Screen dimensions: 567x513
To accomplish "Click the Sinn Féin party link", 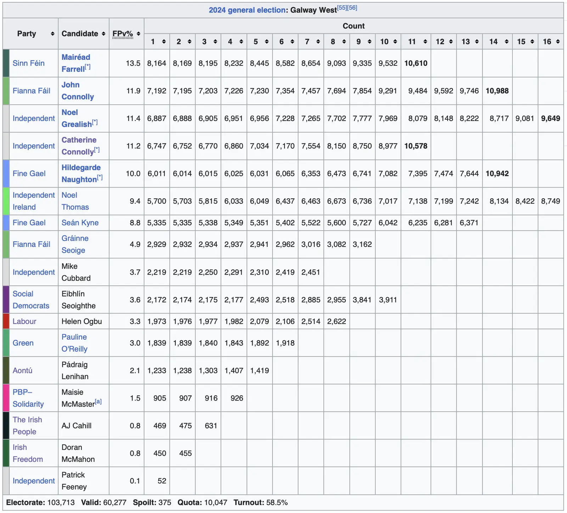I will click(x=28, y=63).
